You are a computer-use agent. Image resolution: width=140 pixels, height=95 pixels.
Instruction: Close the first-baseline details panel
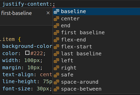pyautogui.click(x=48, y=13)
